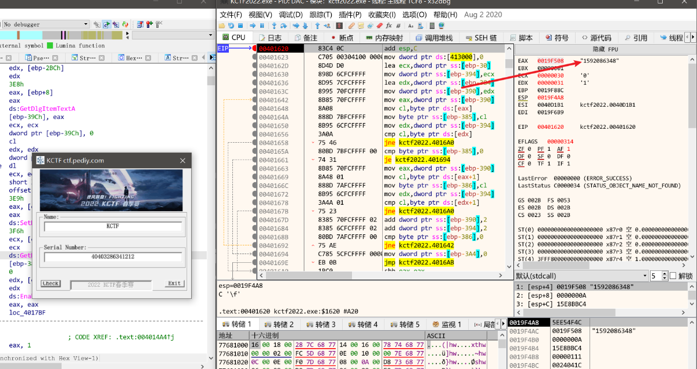Screen dimensions: 697x369
Task: Toggle breakpoint bullet at address 00401692
Action: [255, 245]
